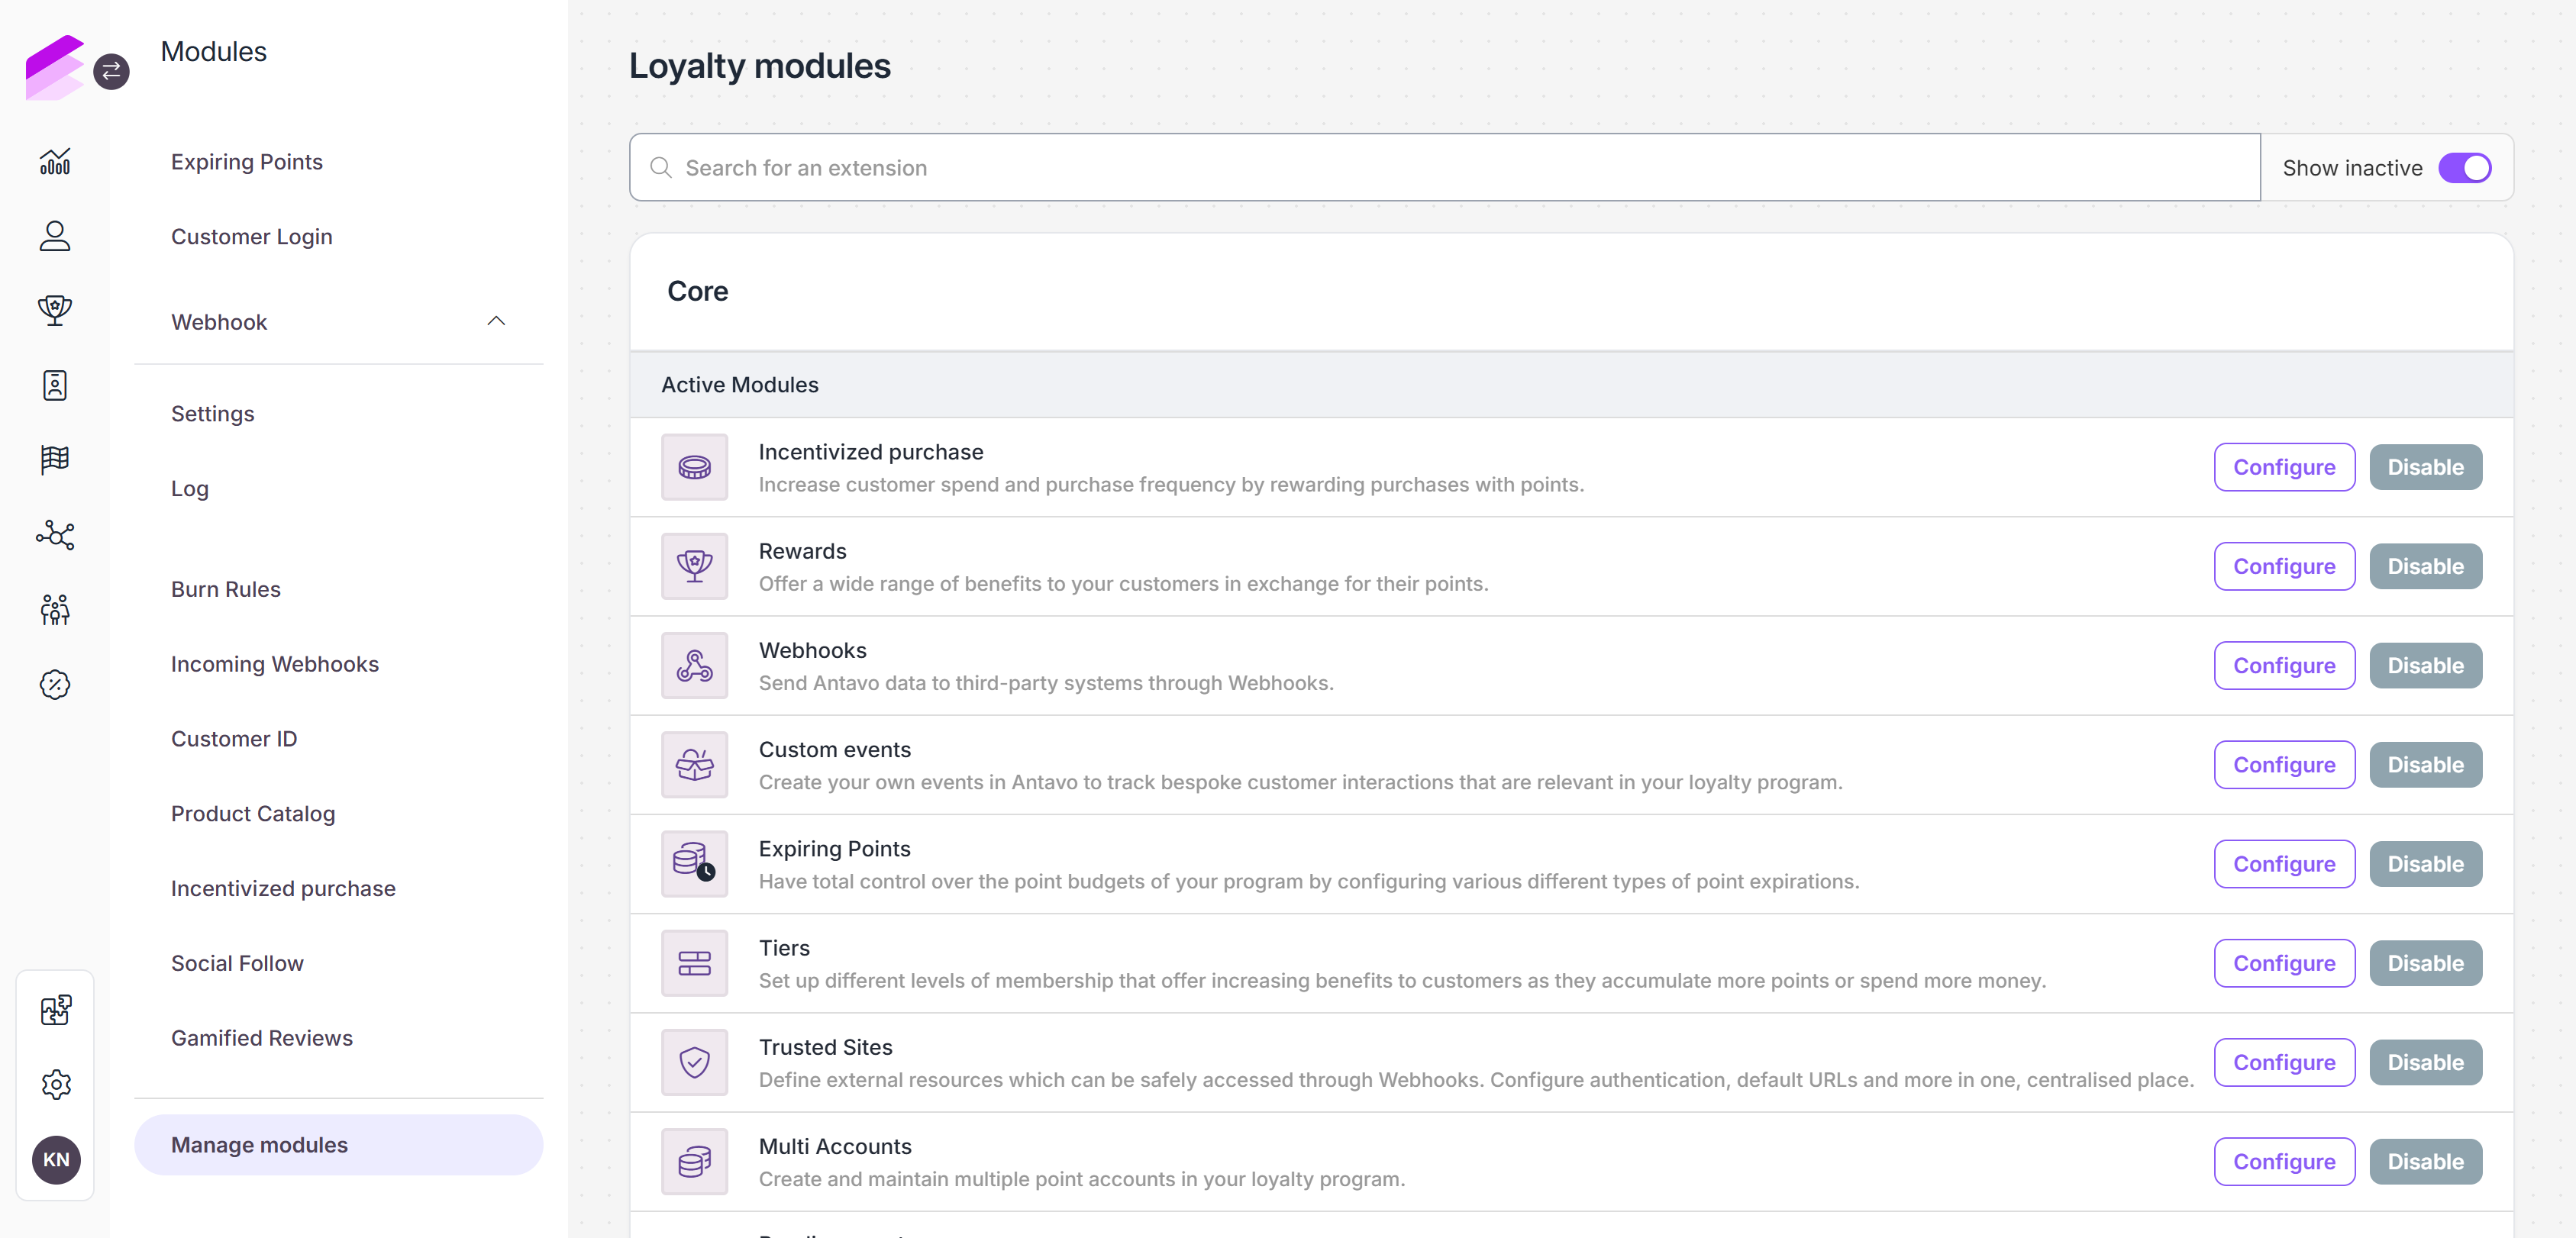Click the search magnifier icon
Image resolution: width=2576 pixels, height=1238 pixels.
pos(660,168)
